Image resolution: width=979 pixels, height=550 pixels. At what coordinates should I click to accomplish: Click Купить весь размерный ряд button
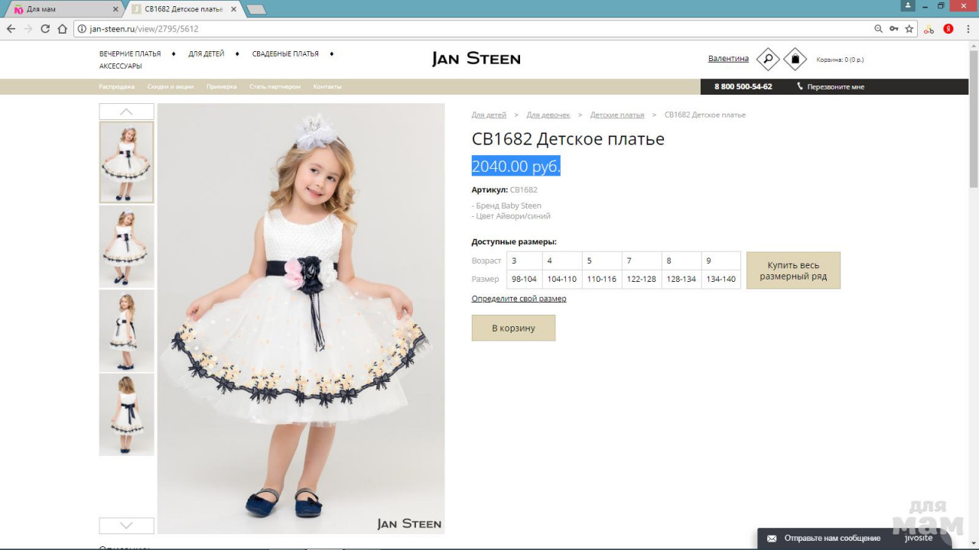[x=793, y=270]
